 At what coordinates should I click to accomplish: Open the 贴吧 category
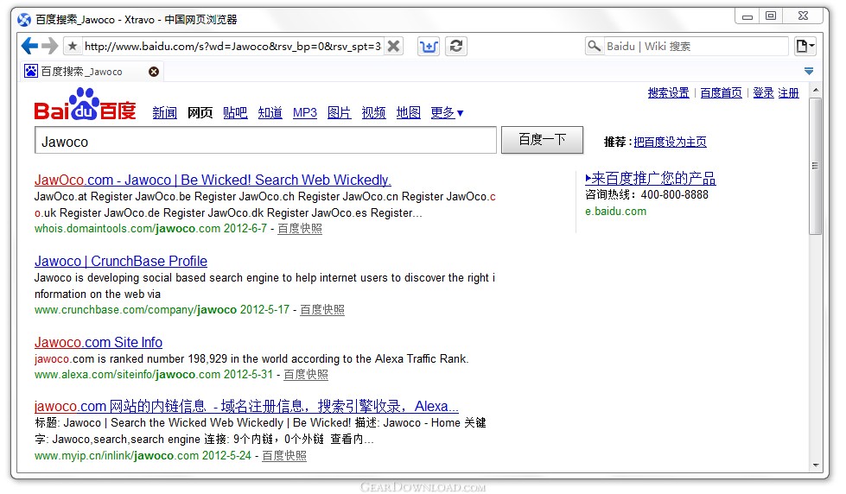(x=235, y=113)
